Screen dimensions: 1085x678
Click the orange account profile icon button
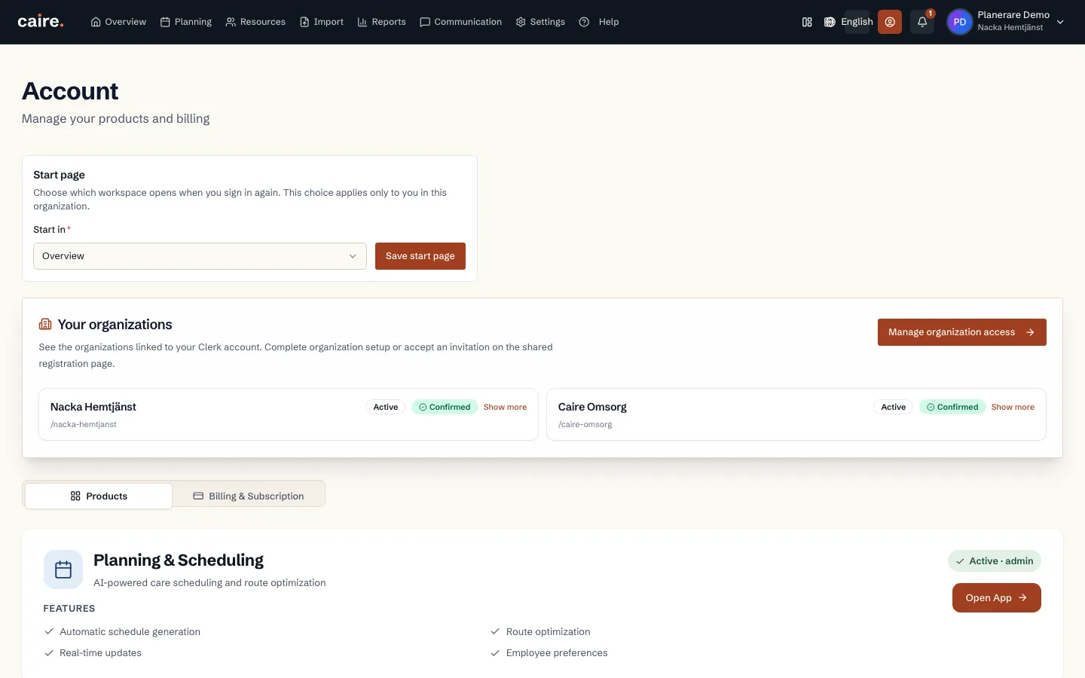pyautogui.click(x=890, y=22)
